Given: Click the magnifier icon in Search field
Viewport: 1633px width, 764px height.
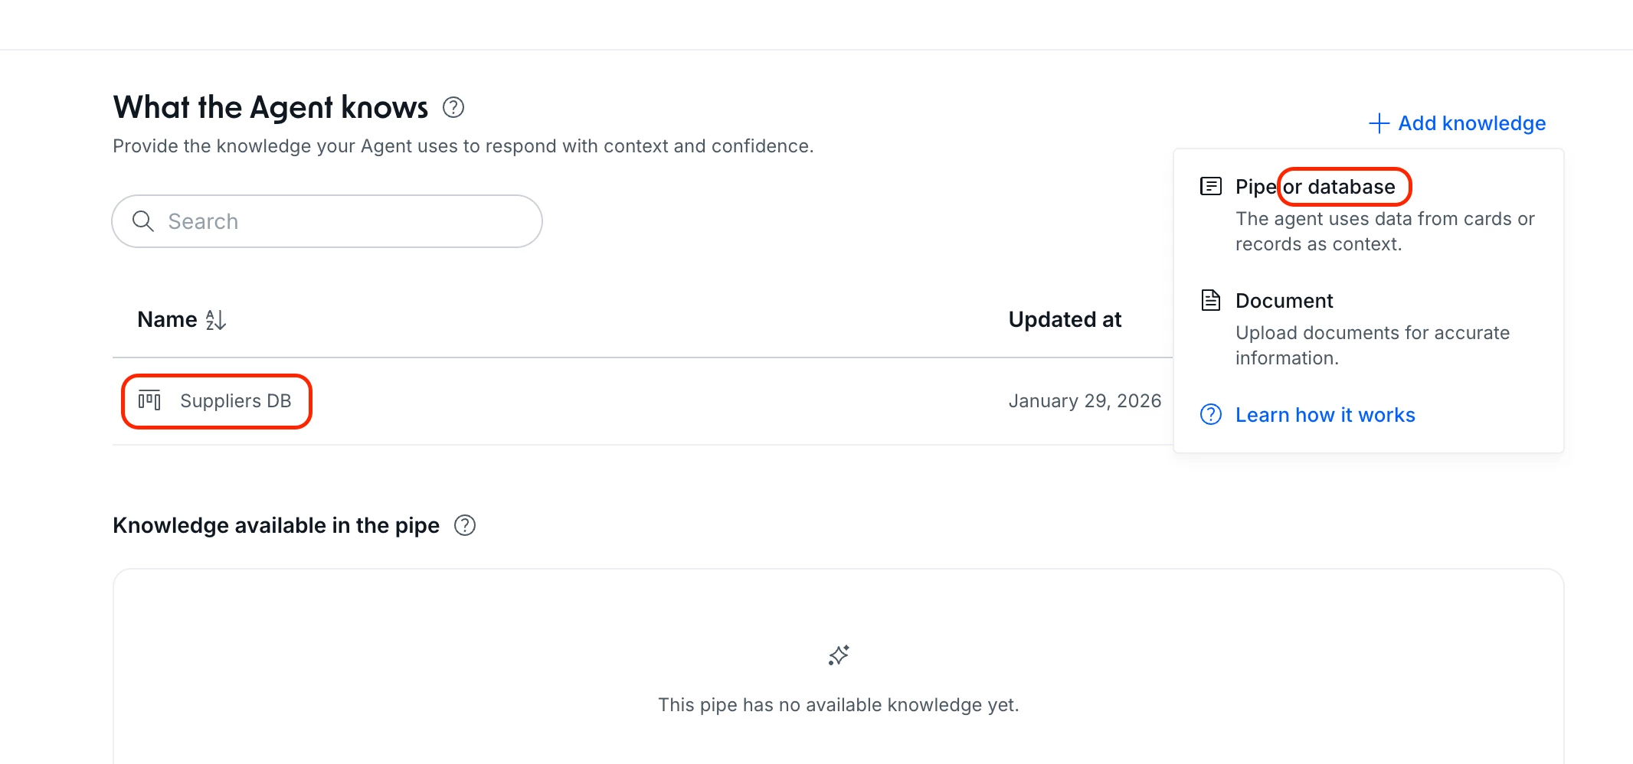Looking at the screenshot, I should tap(143, 221).
